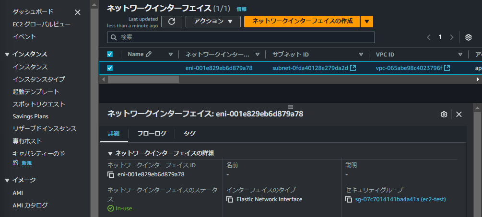Open 専有ホスト in sidebar
The height and width of the screenshot is (217, 482).
pyautogui.click(x=27, y=141)
